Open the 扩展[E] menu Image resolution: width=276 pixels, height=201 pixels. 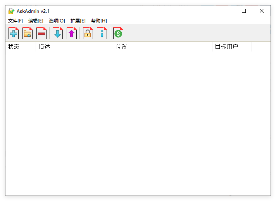pos(78,21)
